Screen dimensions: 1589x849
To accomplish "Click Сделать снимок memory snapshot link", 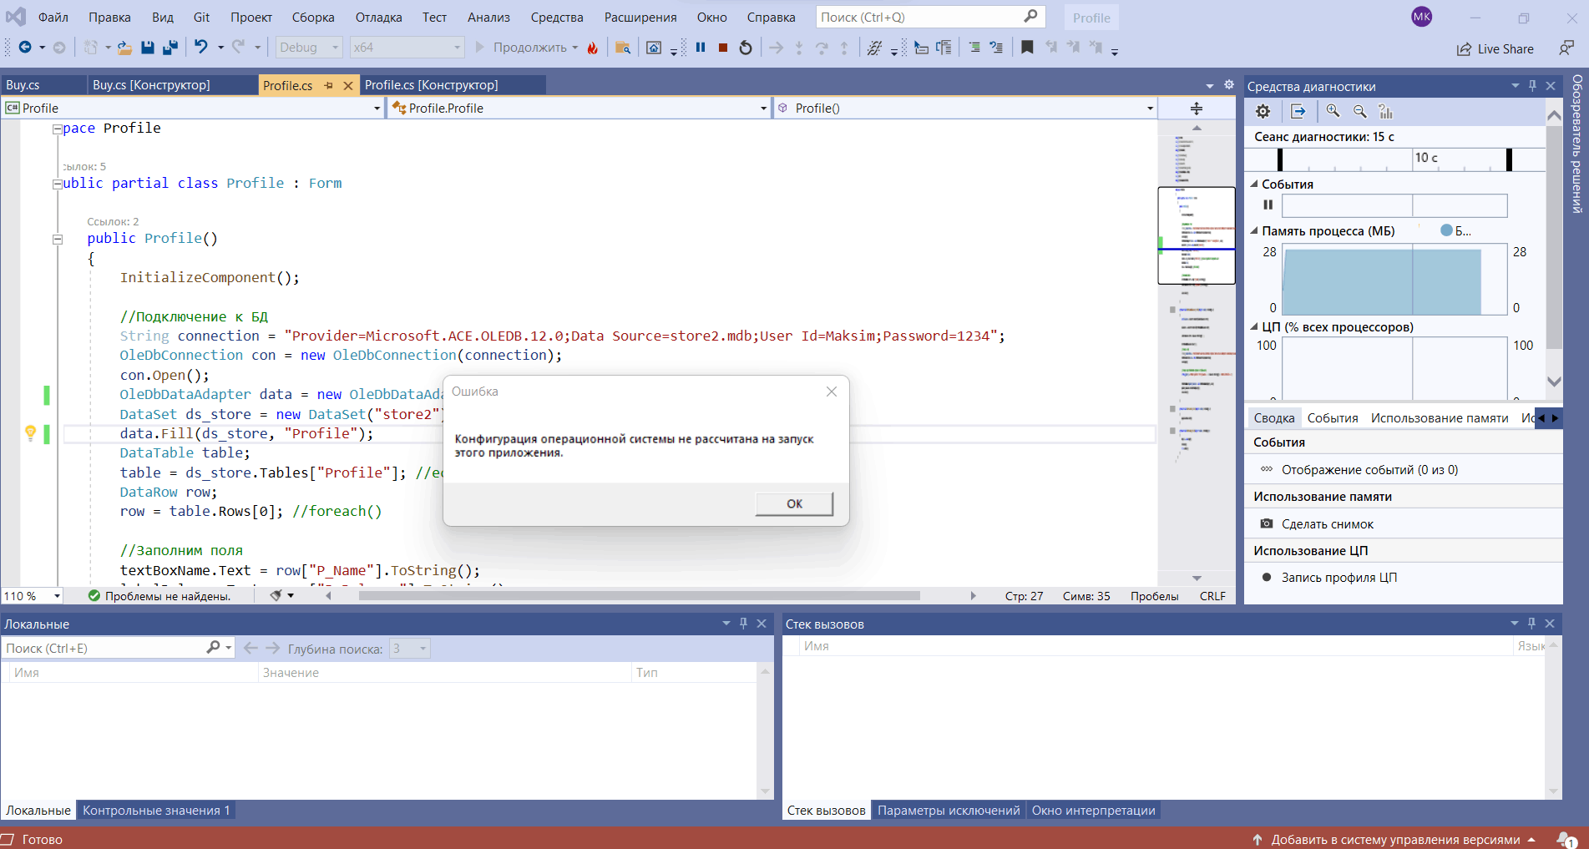I will (1328, 524).
